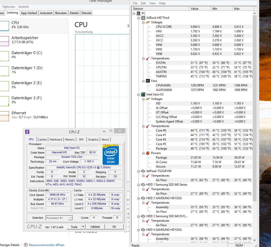Open Ressourcenmonitor öffnen link
This screenshot has height=247, width=271.
(47, 245)
